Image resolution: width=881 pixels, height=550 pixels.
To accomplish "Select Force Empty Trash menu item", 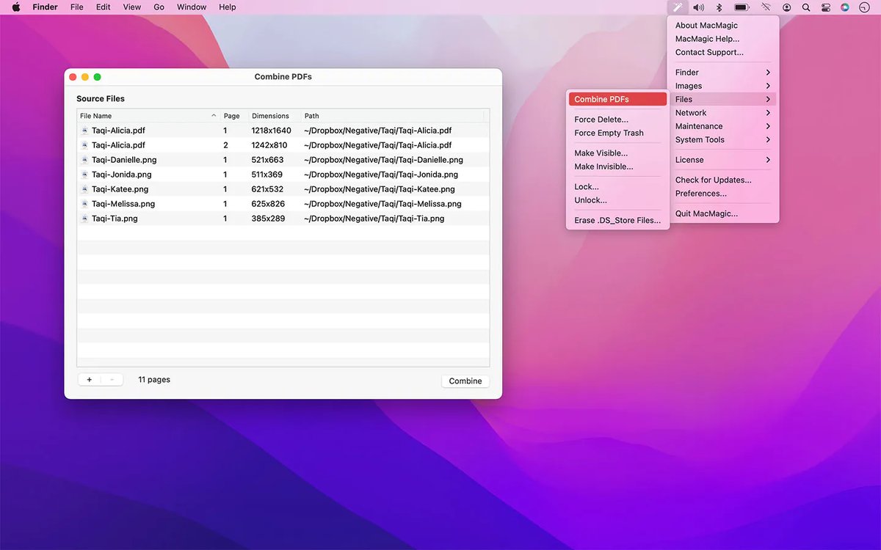I will pyautogui.click(x=609, y=133).
